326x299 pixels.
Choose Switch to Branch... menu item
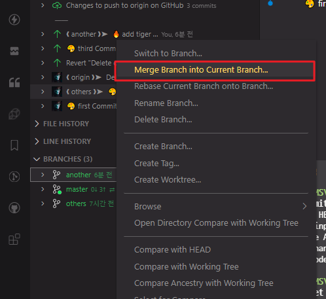click(216, 54)
